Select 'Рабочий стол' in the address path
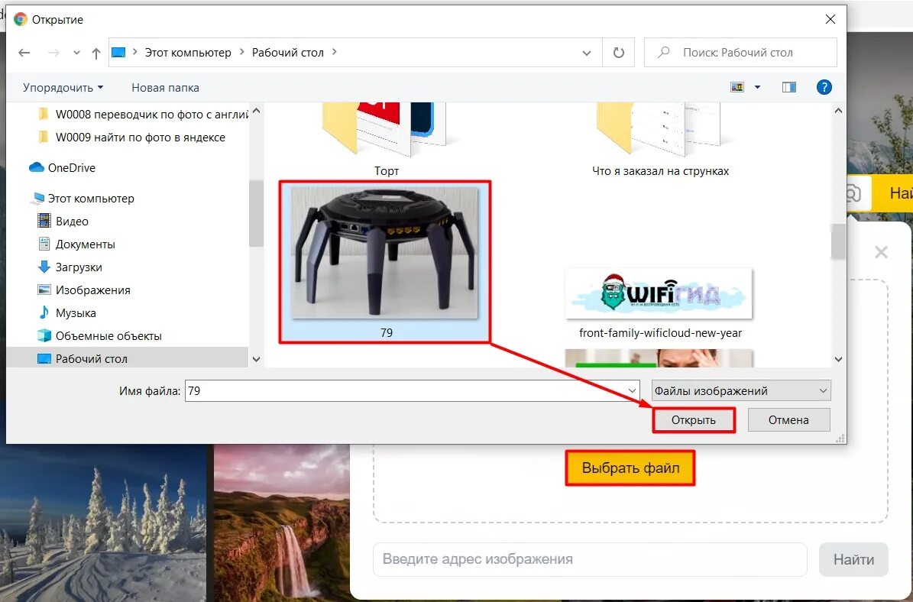Image resolution: width=913 pixels, height=602 pixels. (287, 53)
